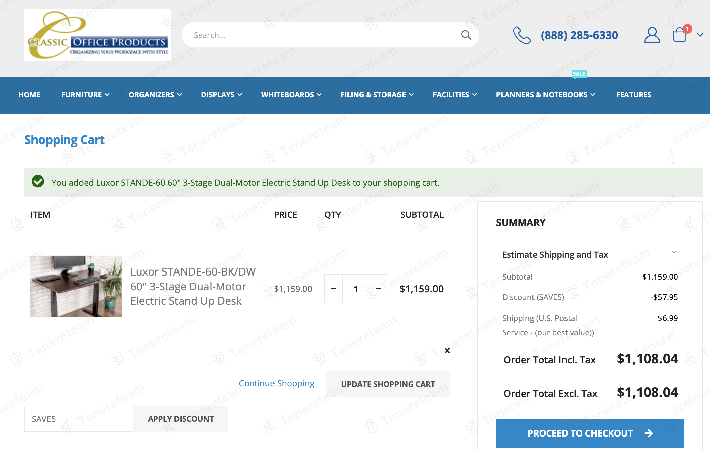Open the Features menu item
The height and width of the screenshot is (450, 710).
tap(634, 95)
